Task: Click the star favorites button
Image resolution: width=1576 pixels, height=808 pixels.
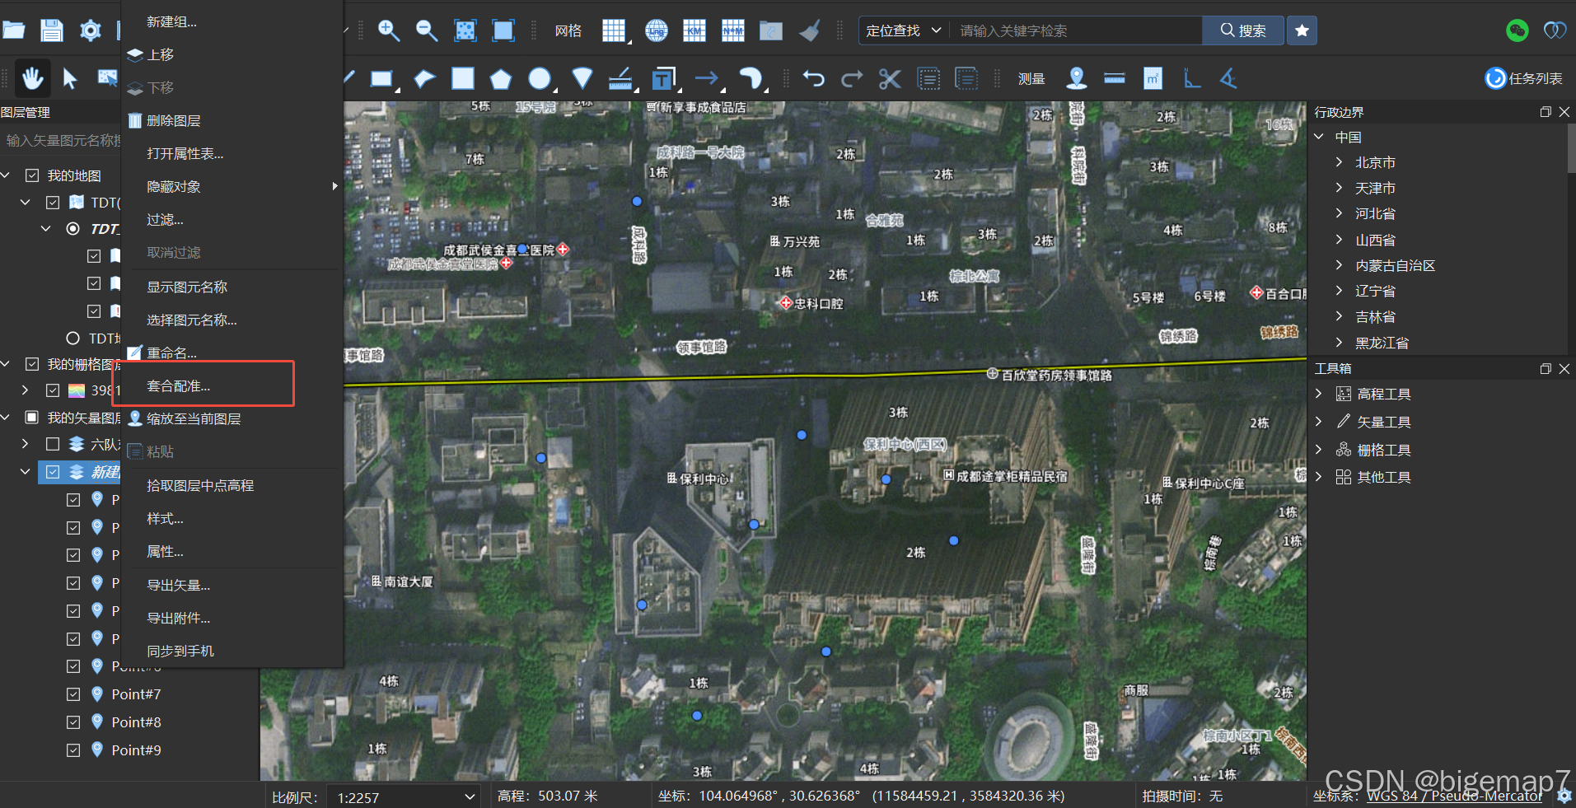Action: coord(1302,31)
